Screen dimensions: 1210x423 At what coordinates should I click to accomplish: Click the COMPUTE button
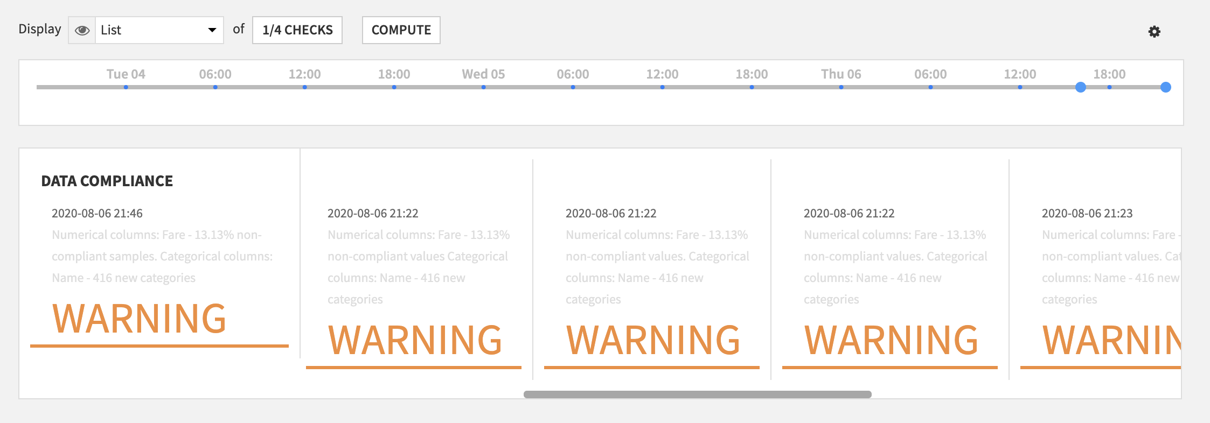coord(401,30)
